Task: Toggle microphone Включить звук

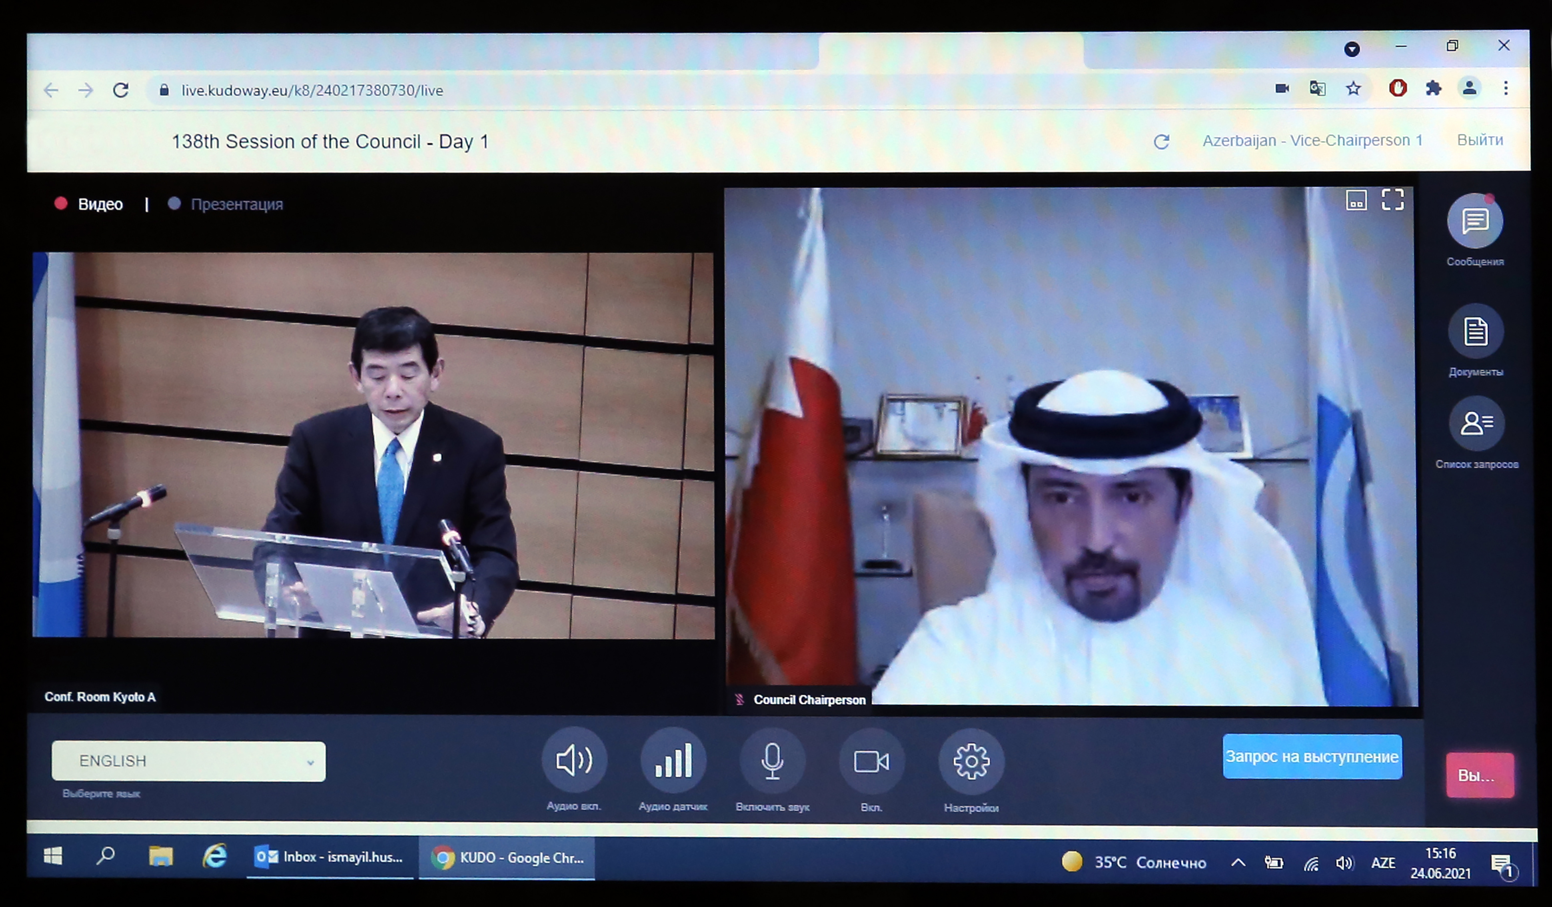Action: pos(772,761)
